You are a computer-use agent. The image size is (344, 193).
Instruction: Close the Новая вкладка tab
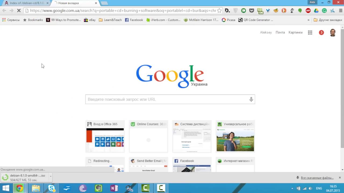point(96,3)
